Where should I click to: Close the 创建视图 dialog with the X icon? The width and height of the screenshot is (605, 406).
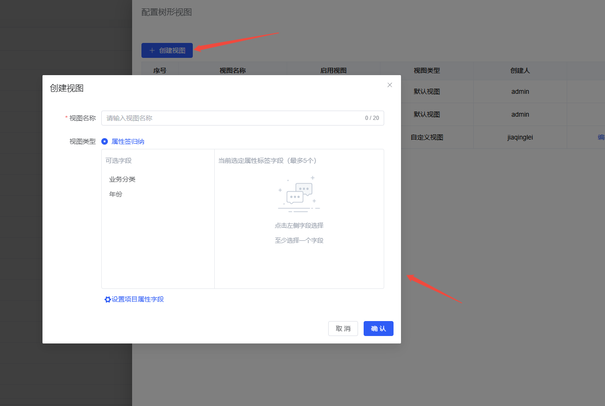[390, 85]
